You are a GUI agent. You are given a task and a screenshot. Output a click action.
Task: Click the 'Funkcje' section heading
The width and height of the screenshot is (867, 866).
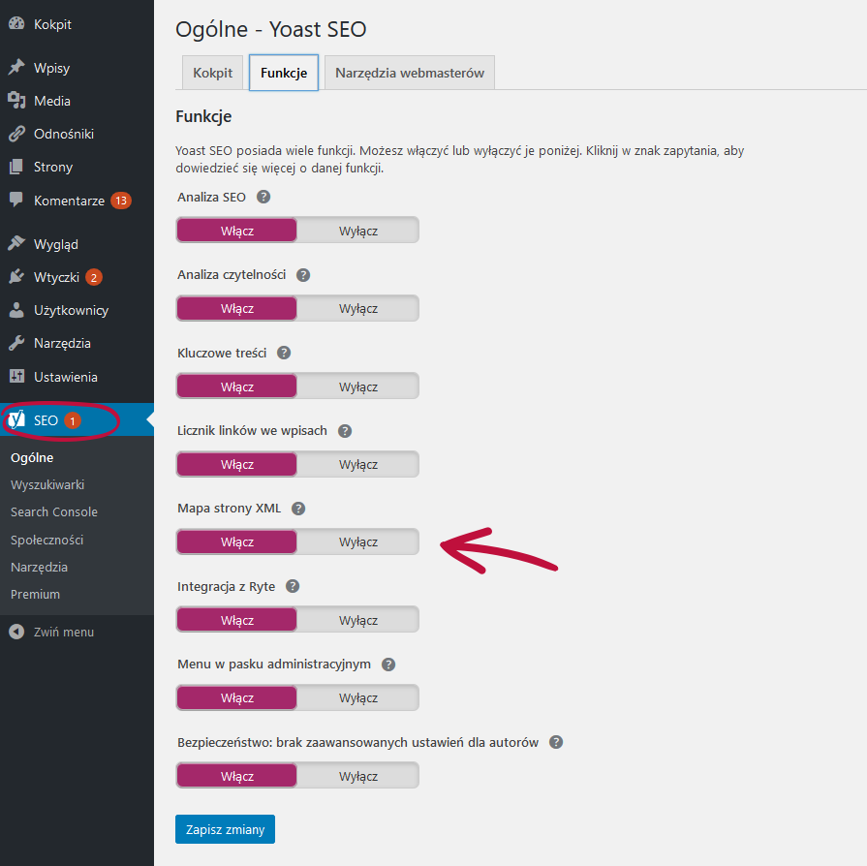click(203, 116)
